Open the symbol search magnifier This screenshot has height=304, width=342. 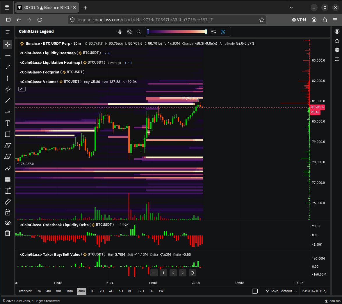(x=138, y=32)
